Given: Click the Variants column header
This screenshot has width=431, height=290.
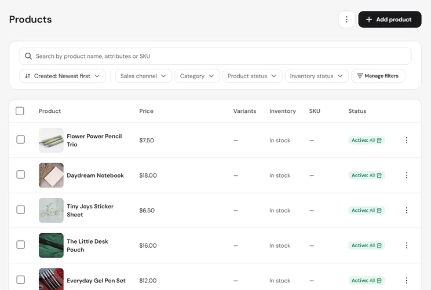Looking at the screenshot, I should [244, 111].
